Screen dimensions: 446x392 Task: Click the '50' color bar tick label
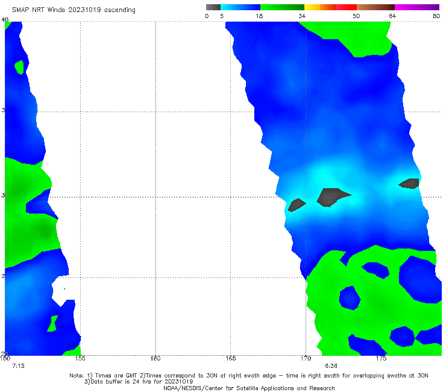point(356,16)
